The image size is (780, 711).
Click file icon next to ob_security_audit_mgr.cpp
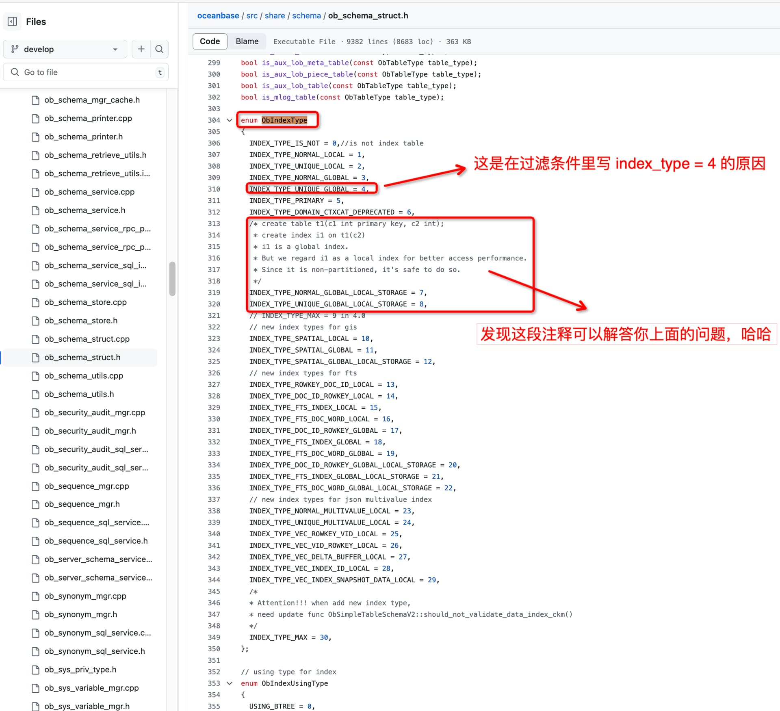tap(36, 412)
